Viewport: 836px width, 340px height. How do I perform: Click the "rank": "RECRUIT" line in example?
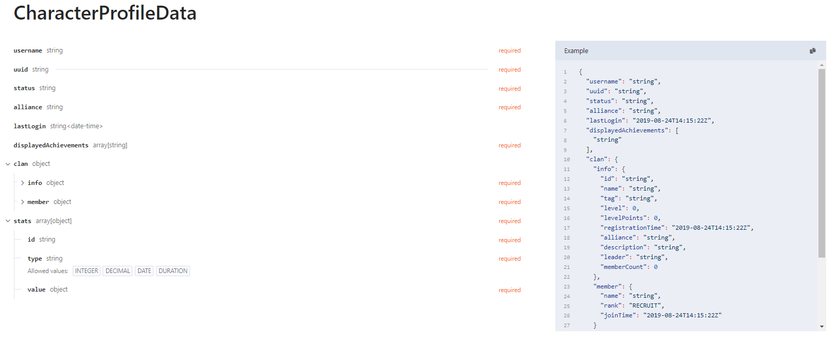pos(632,305)
